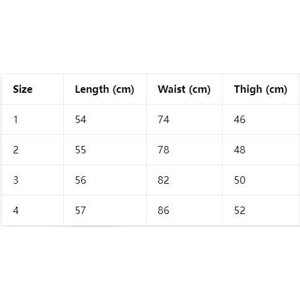Image resolution: width=300 pixels, height=300 pixels.
Task: Click thigh value 50
Action: pos(239,180)
